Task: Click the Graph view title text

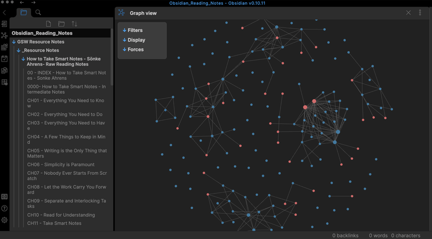Action: [143, 13]
